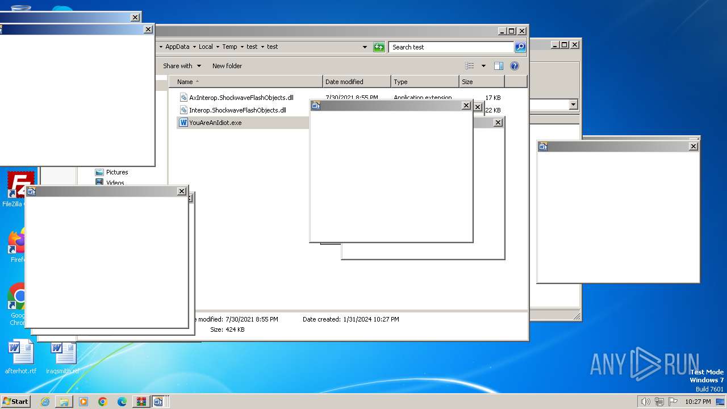
Task: Open the volume tray icon
Action: pyautogui.click(x=646, y=402)
